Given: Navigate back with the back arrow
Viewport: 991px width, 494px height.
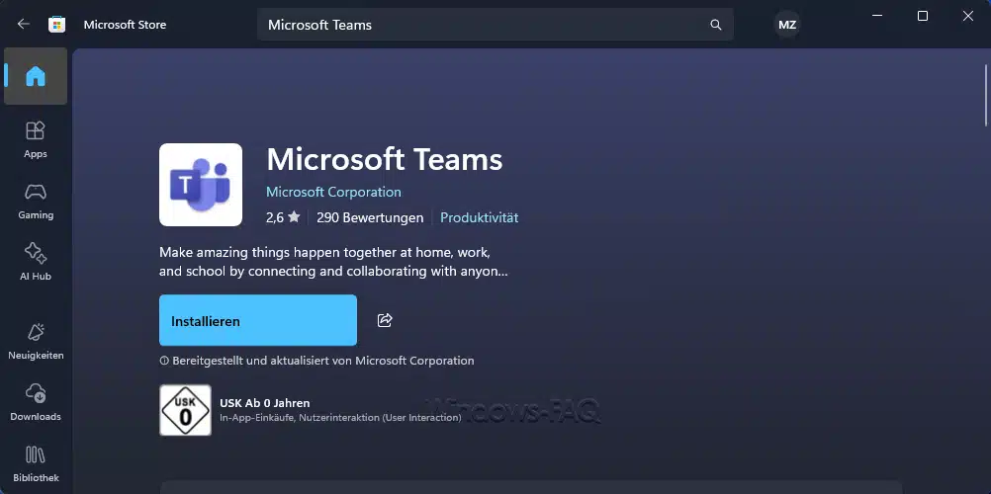Looking at the screenshot, I should pos(24,25).
